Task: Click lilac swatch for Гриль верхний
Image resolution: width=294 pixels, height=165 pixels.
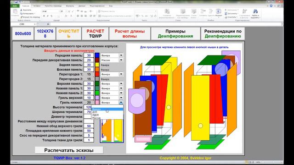Action: [97, 98]
